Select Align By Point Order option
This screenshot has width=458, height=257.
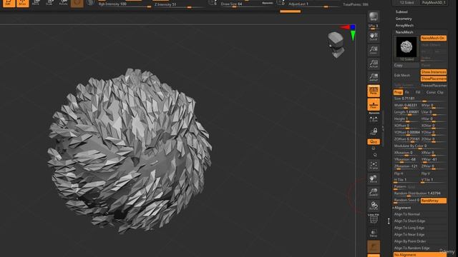[x=420, y=241]
